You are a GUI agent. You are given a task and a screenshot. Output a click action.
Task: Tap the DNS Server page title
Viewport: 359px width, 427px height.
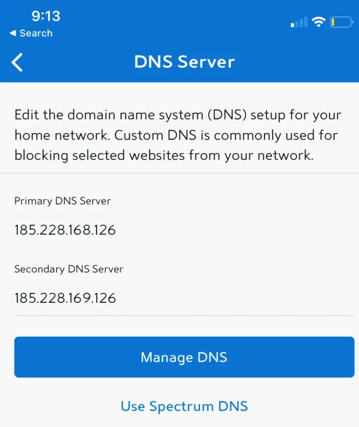[x=184, y=61]
